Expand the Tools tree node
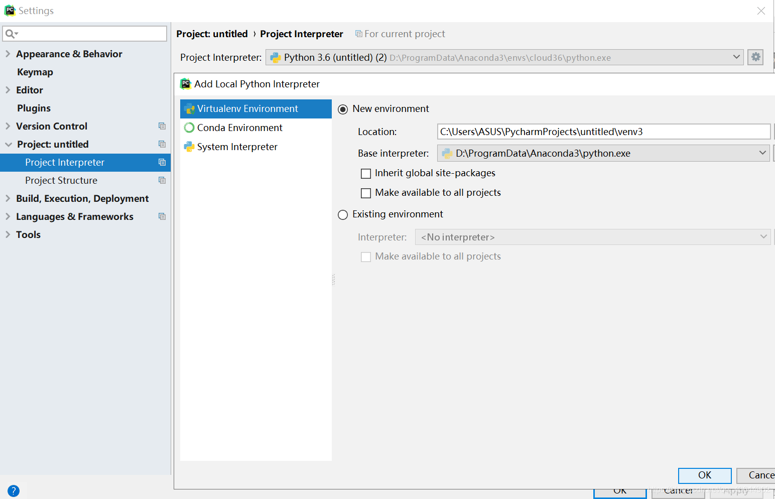Screen dimensions: 775x499 [7, 234]
